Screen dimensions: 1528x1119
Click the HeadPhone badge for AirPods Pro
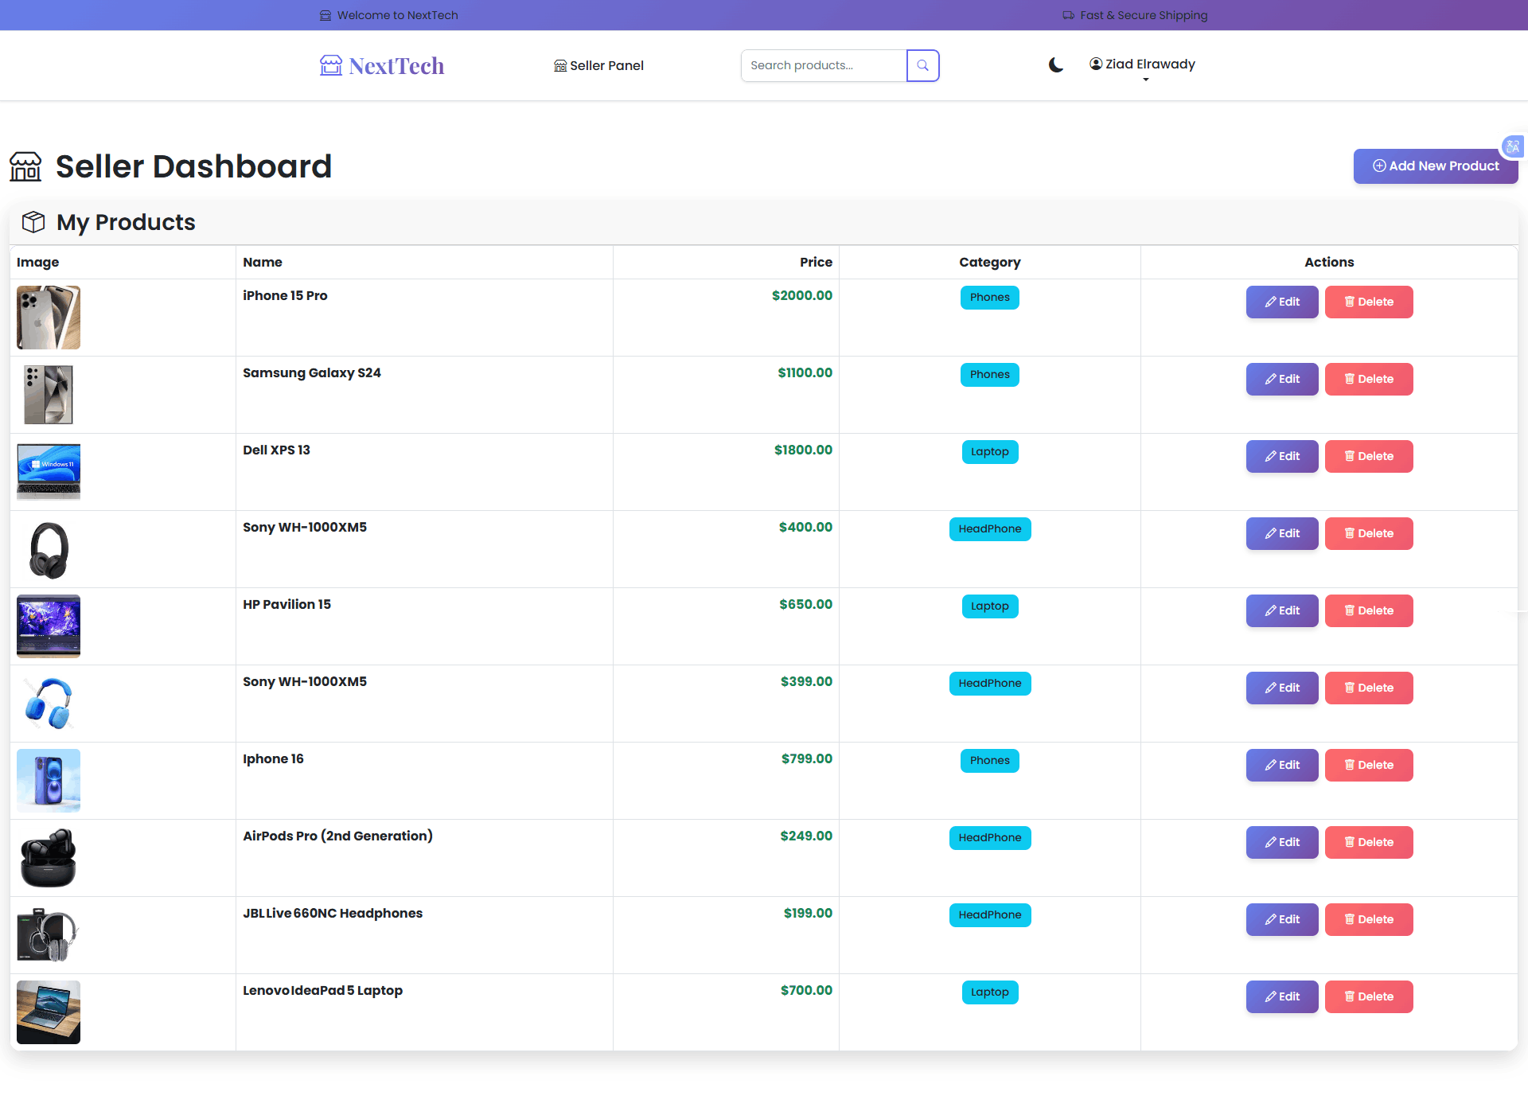[x=989, y=837]
